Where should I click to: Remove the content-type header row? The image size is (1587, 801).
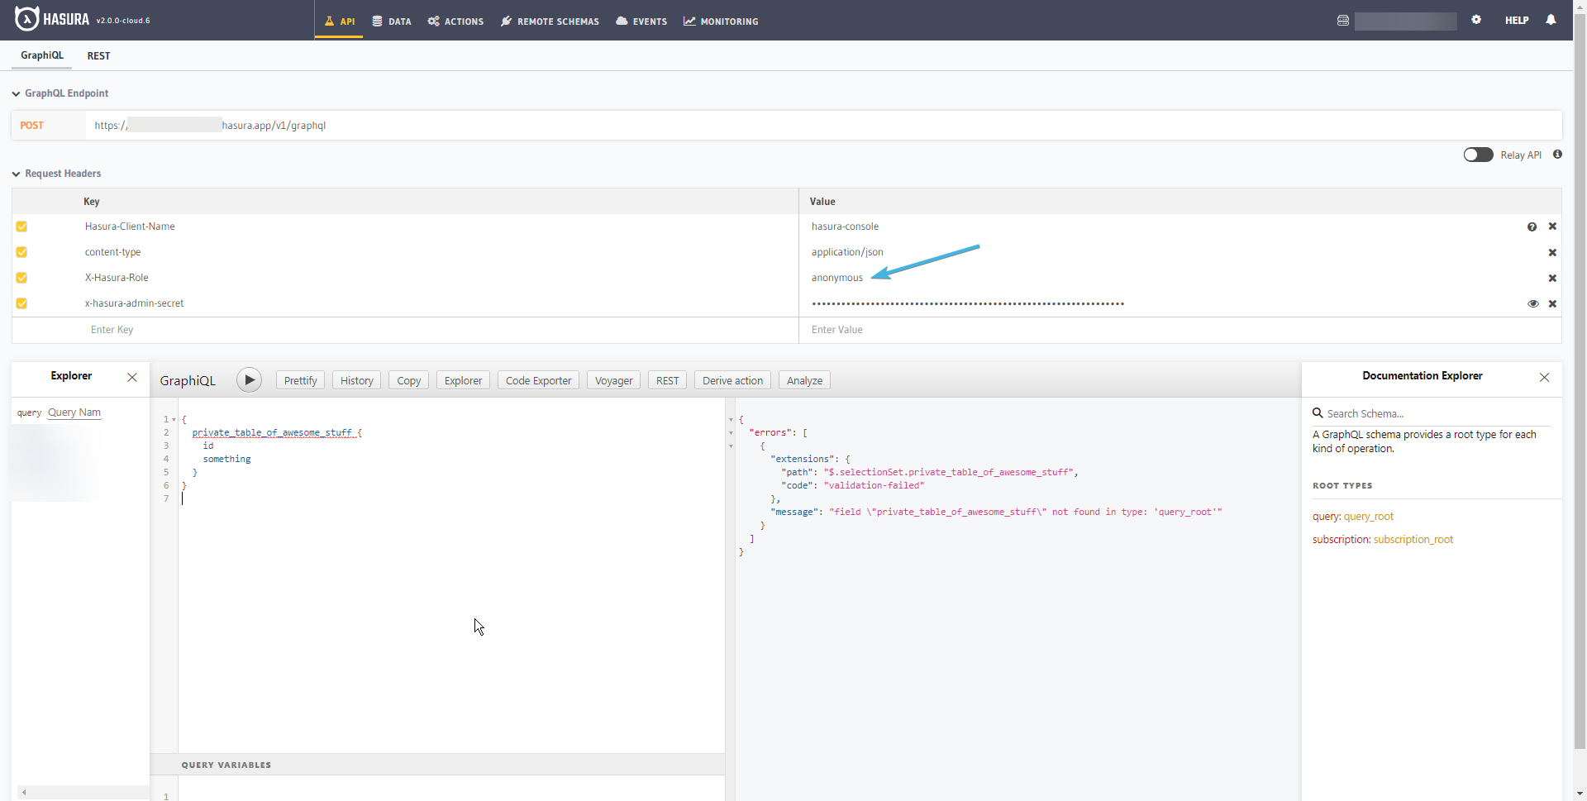[x=1552, y=252]
